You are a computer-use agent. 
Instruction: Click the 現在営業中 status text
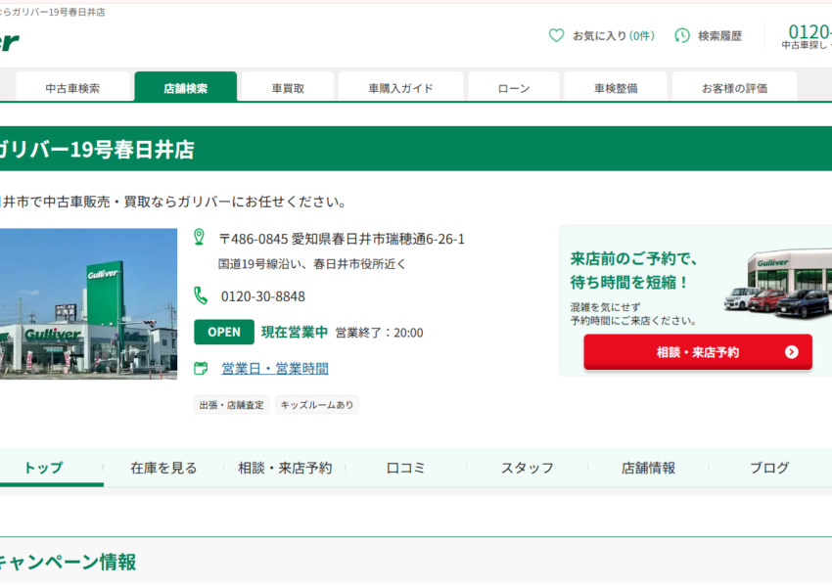point(295,333)
